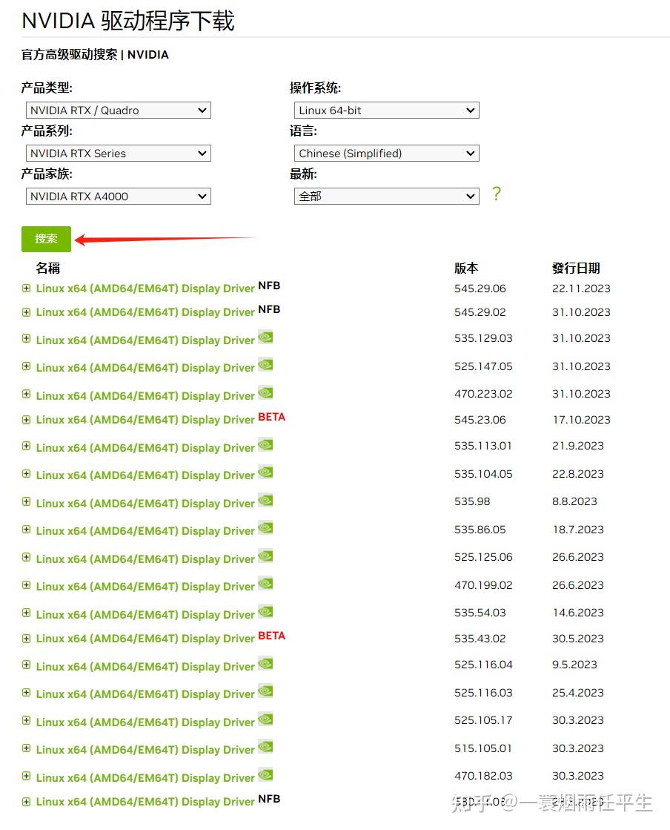The image size is (670, 830).
Task: Open the BETA Display Driver link for 545.23.06
Action: point(145,420)
